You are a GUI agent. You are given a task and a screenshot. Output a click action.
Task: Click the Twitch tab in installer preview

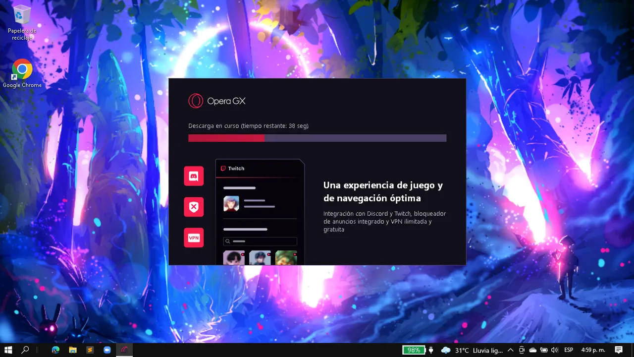tap(232, 169)
